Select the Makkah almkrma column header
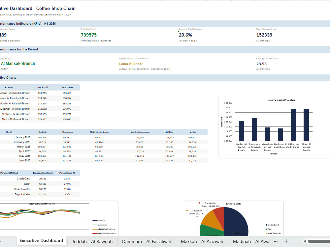 tap(99, 132)
